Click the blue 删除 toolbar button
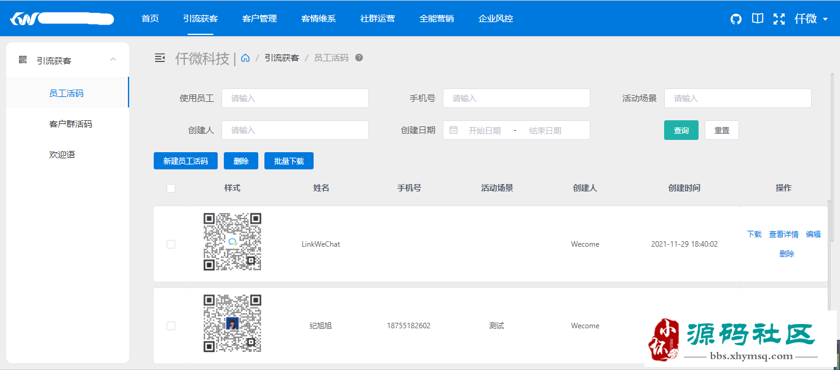The image size is (840, 370). (241, 161)
